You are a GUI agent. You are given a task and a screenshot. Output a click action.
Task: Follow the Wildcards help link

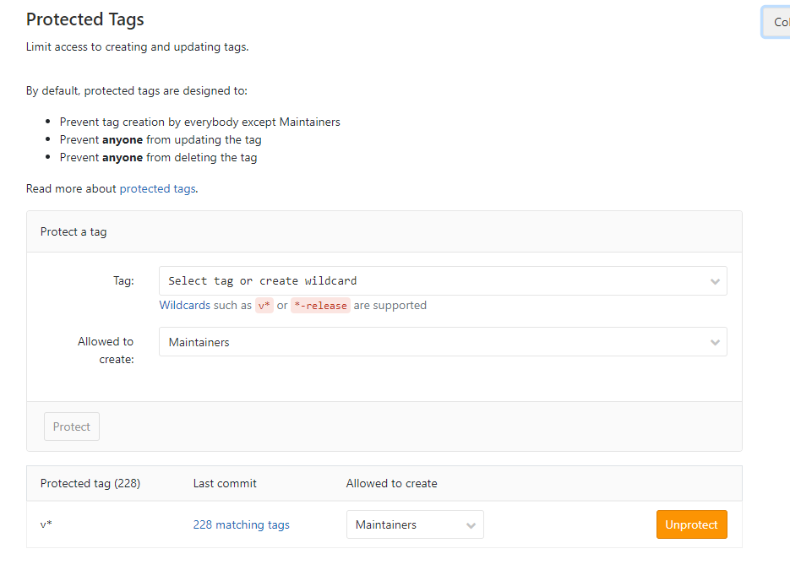point(184,305)
